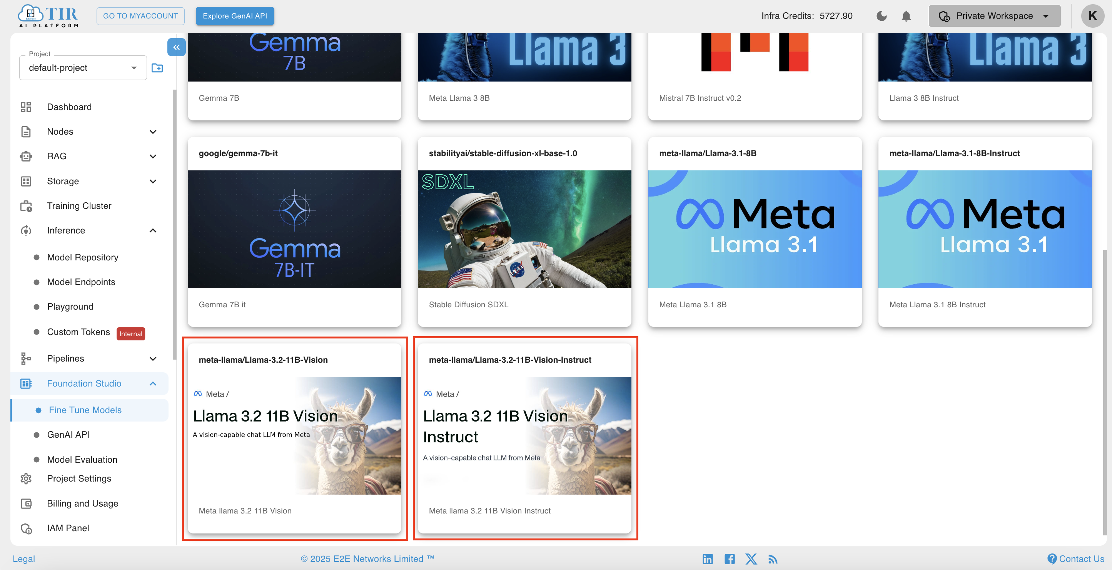Open the Playground page
The image size is (1112, 570).
pyautogui.click(x=70, y=307)
